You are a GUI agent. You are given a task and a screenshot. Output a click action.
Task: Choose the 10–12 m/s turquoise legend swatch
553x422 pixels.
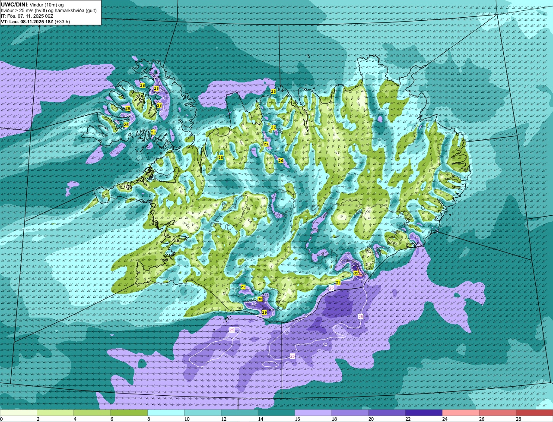[x=203, y=413]
